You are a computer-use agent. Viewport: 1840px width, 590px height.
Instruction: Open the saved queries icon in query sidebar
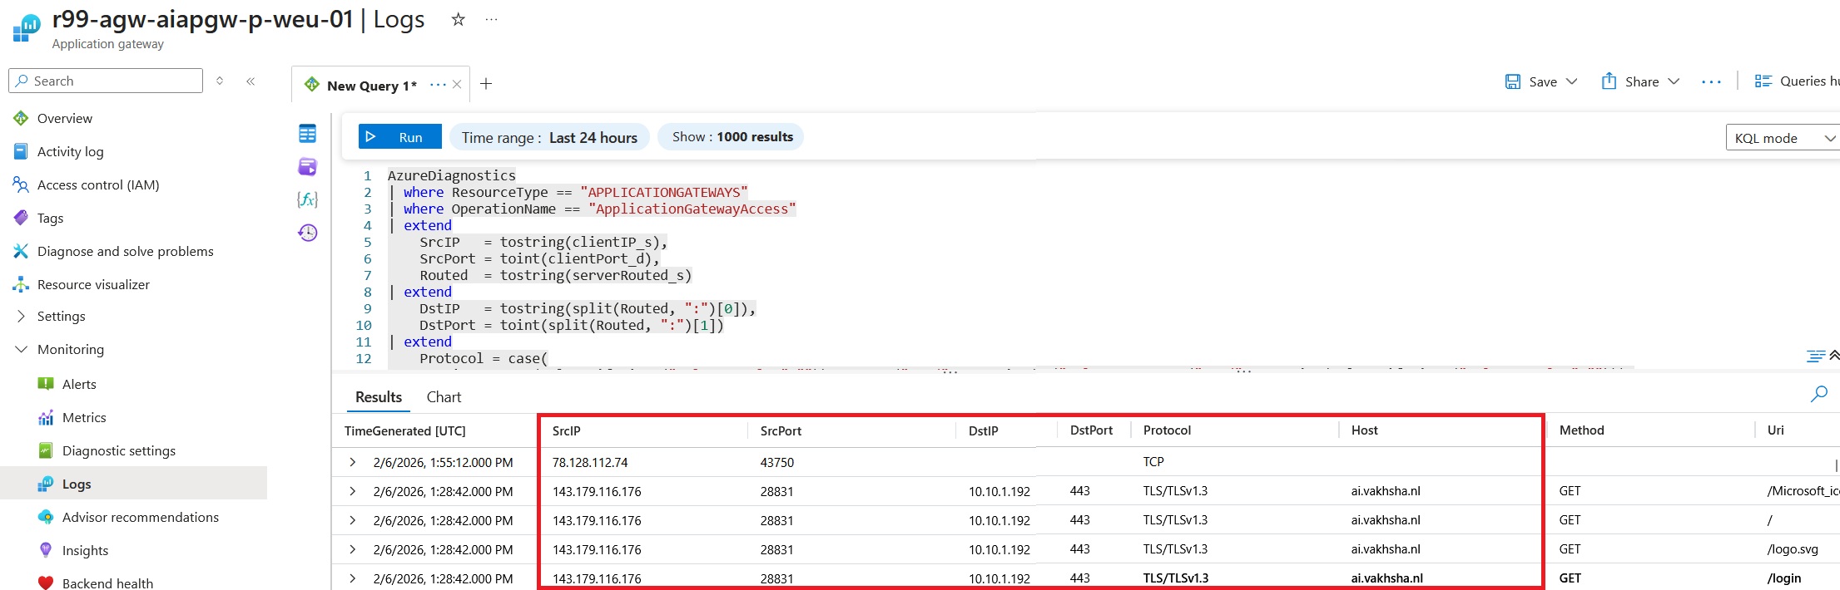307,167
